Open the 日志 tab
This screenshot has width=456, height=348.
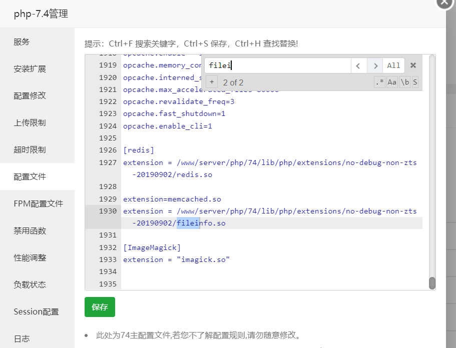click(x=37, y=338)
